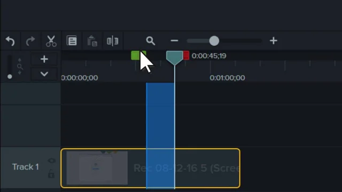The width and height of the screenshot is (342, 192).
Task: Click the Copy icon in timeline toolbar
Action: (72, 41)
